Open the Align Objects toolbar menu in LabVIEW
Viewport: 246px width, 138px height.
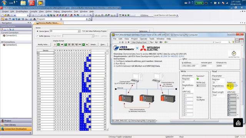[152, 42]
